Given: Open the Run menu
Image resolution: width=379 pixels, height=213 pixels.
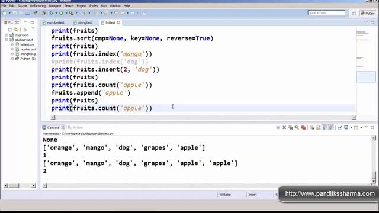Looking at the screenshot, I should pyautogui.click(x=104, y=5).
